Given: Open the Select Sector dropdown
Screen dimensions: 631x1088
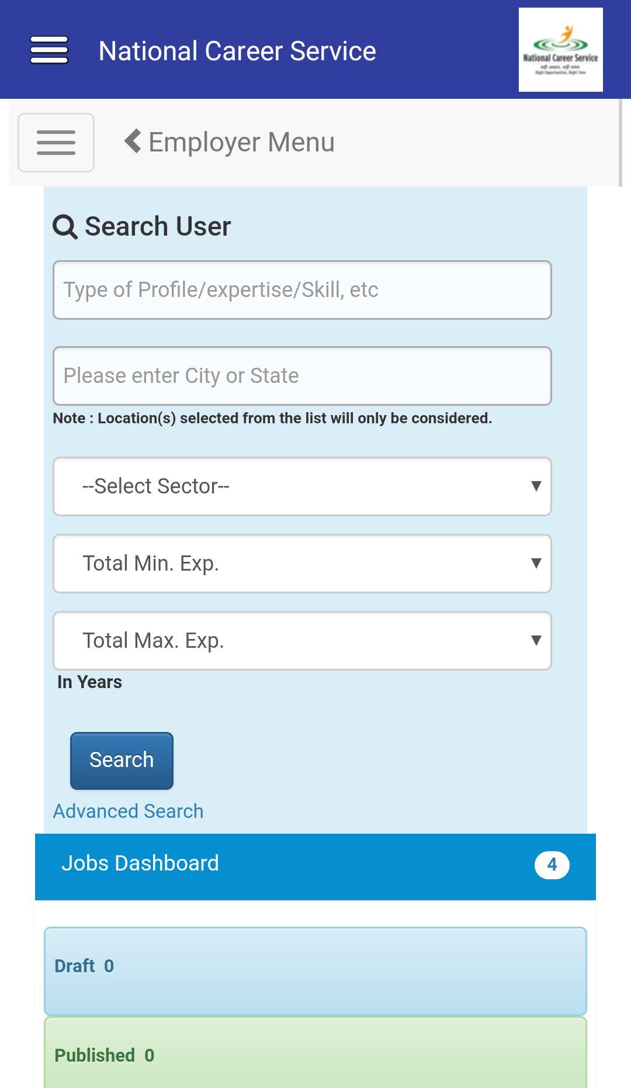Looking at the screenshot, I should [302, 486].
